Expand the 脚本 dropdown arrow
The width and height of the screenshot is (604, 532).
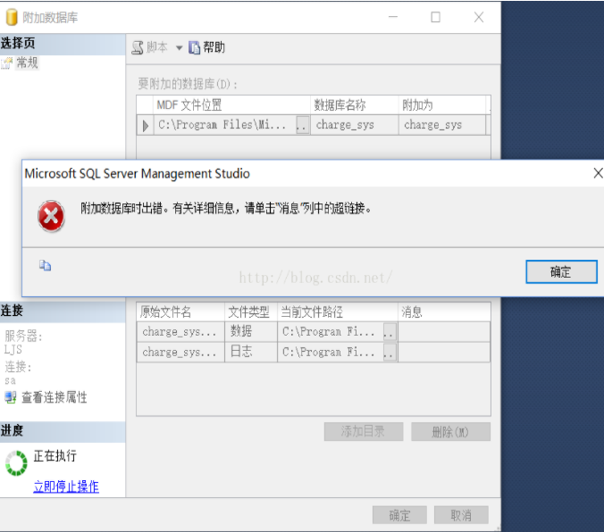pos(179,48)
